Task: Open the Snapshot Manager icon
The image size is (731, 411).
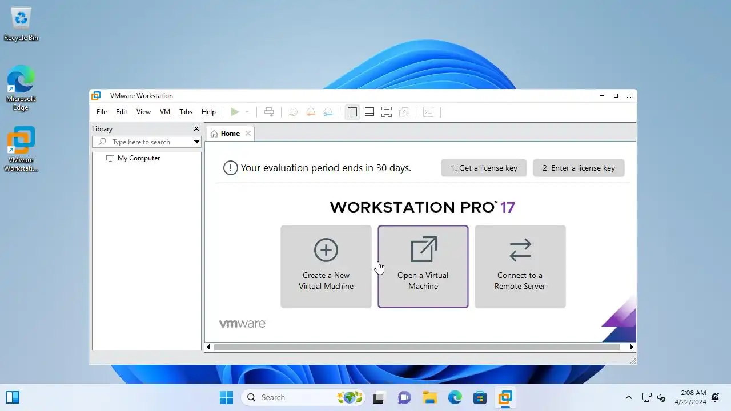Action: [x=328, y=112]
